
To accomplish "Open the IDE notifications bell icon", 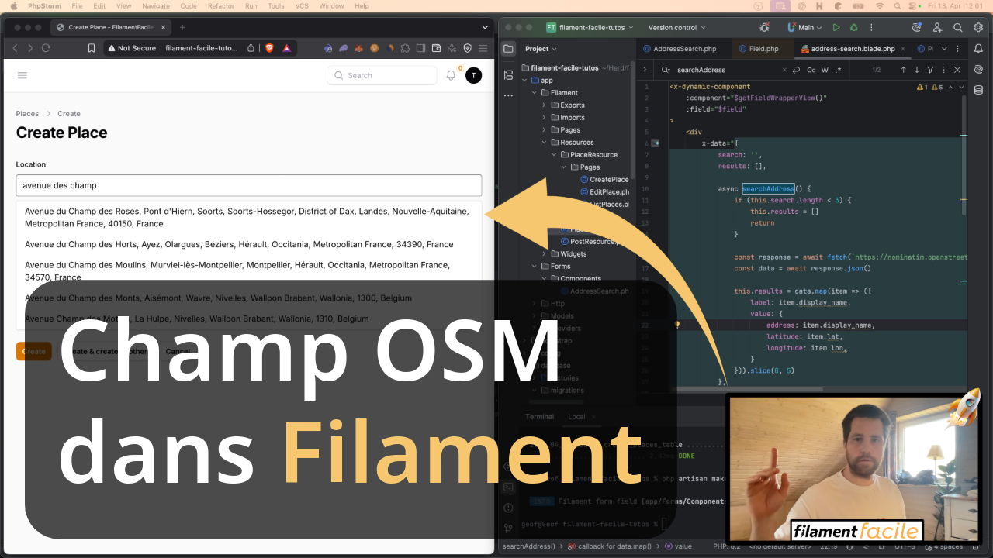I will tap(977, 48).
